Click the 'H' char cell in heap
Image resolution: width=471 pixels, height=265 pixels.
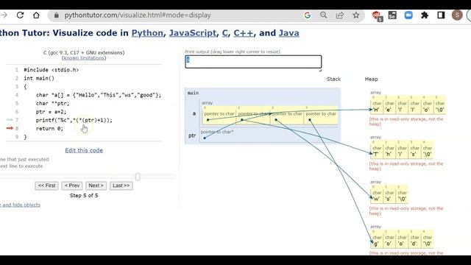pyautogui.click(x=377, y=106)
